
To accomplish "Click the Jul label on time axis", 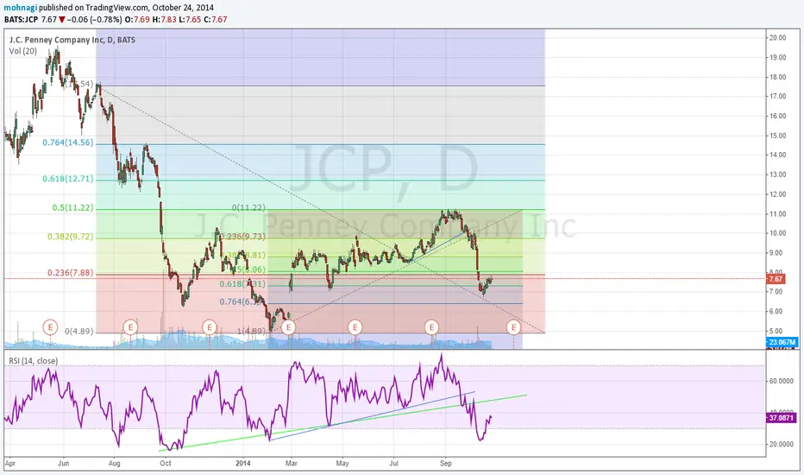I will click(393, 463).
